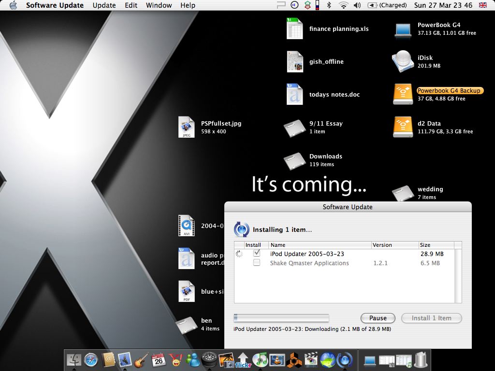Click the download progress bar
The height and width of the screenshot is (371, 495).
click(x=281, y=318)
